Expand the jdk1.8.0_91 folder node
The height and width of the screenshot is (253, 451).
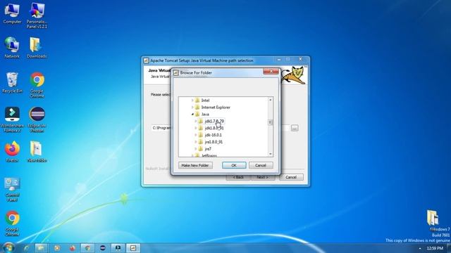(196, 128)
